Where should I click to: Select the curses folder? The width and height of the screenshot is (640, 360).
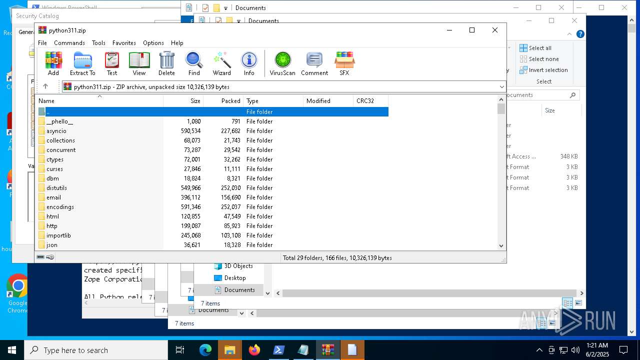(213, 169)
